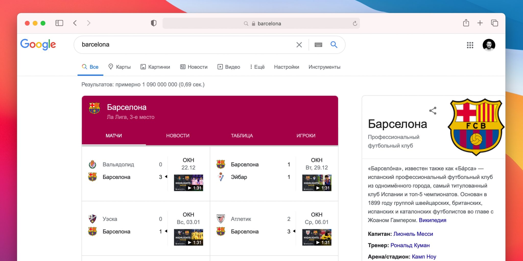
Task: Click the Вальядолид team name
Action: point(118,165)
